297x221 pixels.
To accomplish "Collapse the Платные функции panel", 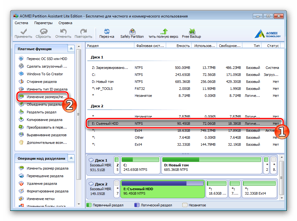I will (x=71, y=49).
